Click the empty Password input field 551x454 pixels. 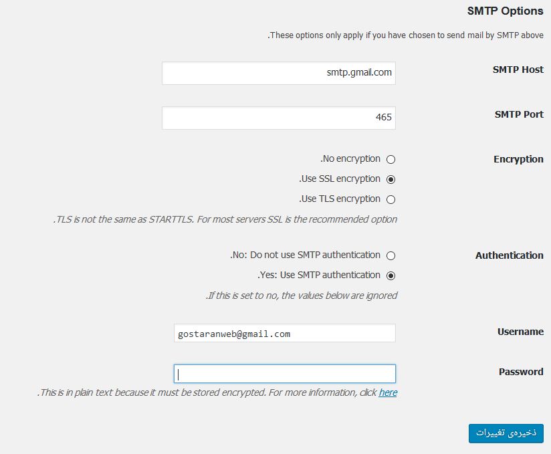[284, 373]
